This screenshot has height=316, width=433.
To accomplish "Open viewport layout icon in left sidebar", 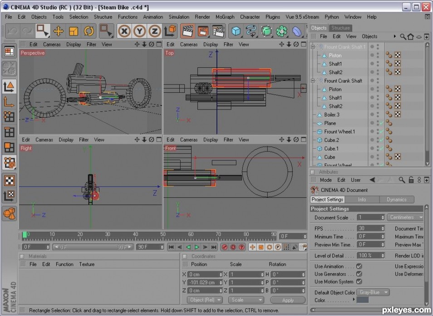I will [x=9, y=51].
